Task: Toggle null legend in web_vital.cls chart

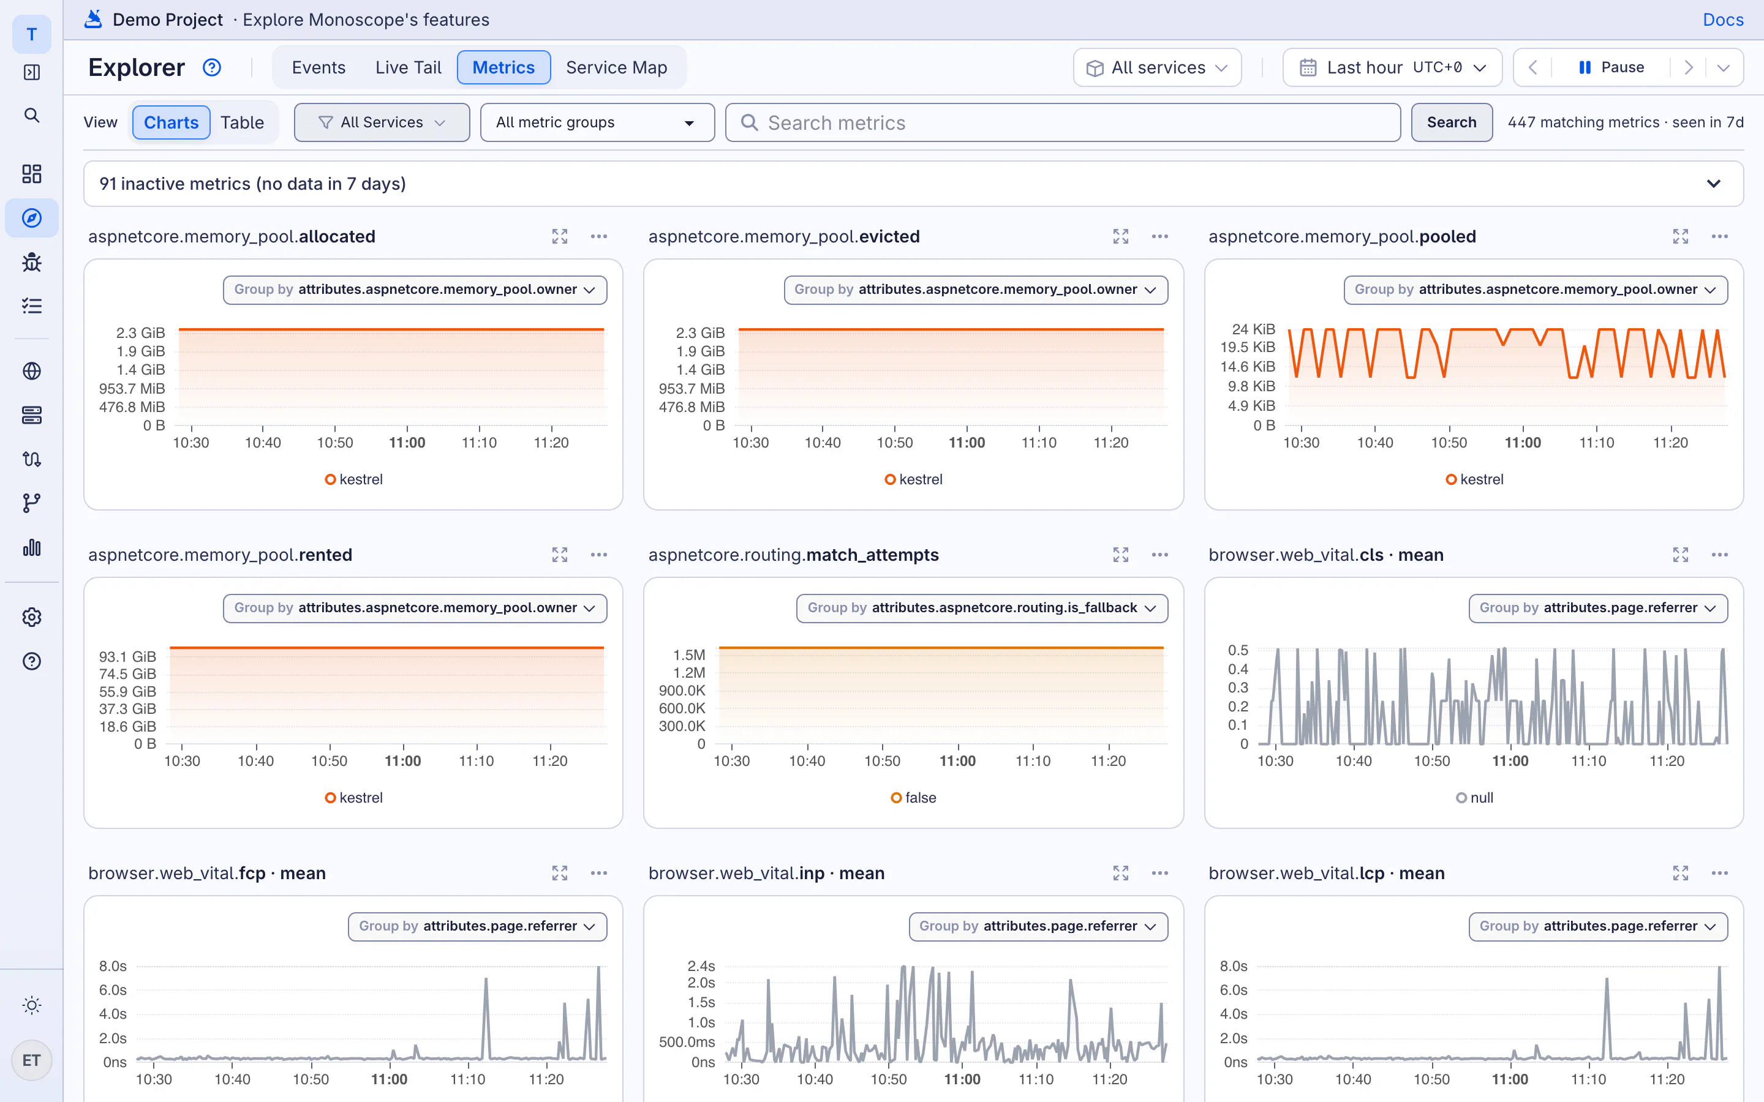Action: pos(1474,798)
